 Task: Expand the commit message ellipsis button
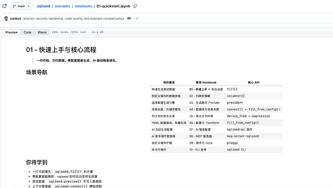pyautogui.click(x=129, y=18)
